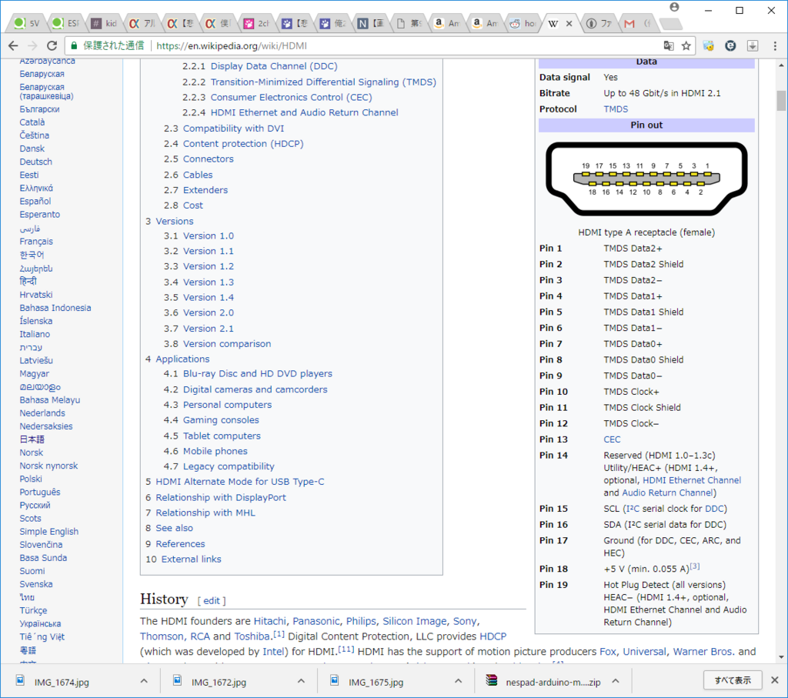Click the download arrow extension icon
The height and width of the screenshot is (698, 788).
(753, 45)
